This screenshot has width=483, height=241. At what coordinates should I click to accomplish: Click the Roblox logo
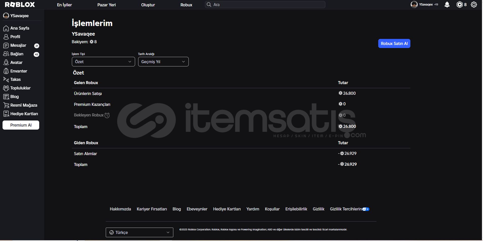20,5
